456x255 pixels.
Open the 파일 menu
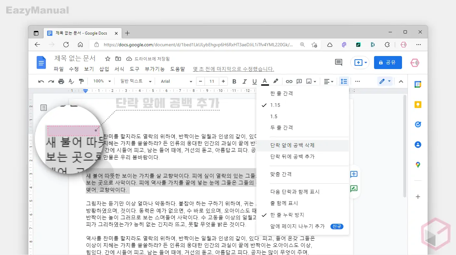59,69
